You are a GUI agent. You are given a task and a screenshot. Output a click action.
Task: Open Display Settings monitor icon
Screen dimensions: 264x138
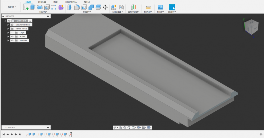[x=138, y=127]
